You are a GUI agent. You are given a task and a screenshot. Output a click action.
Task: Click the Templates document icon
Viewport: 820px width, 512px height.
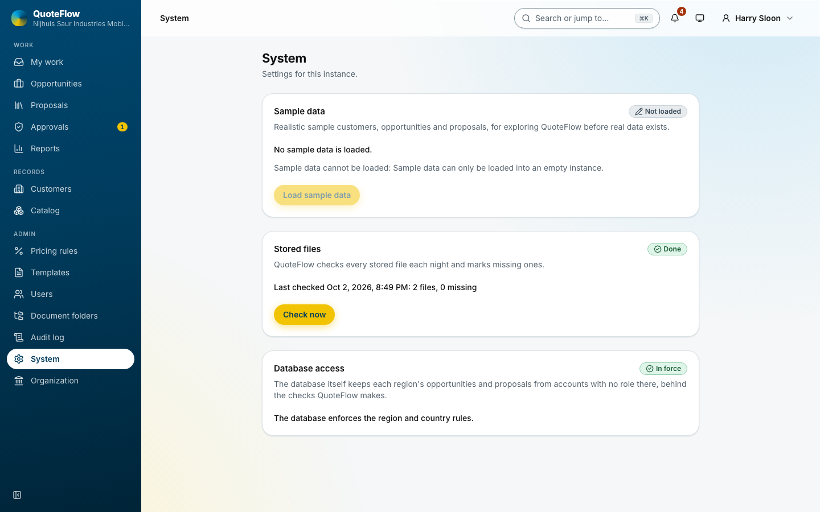click(x=19, y=272)
